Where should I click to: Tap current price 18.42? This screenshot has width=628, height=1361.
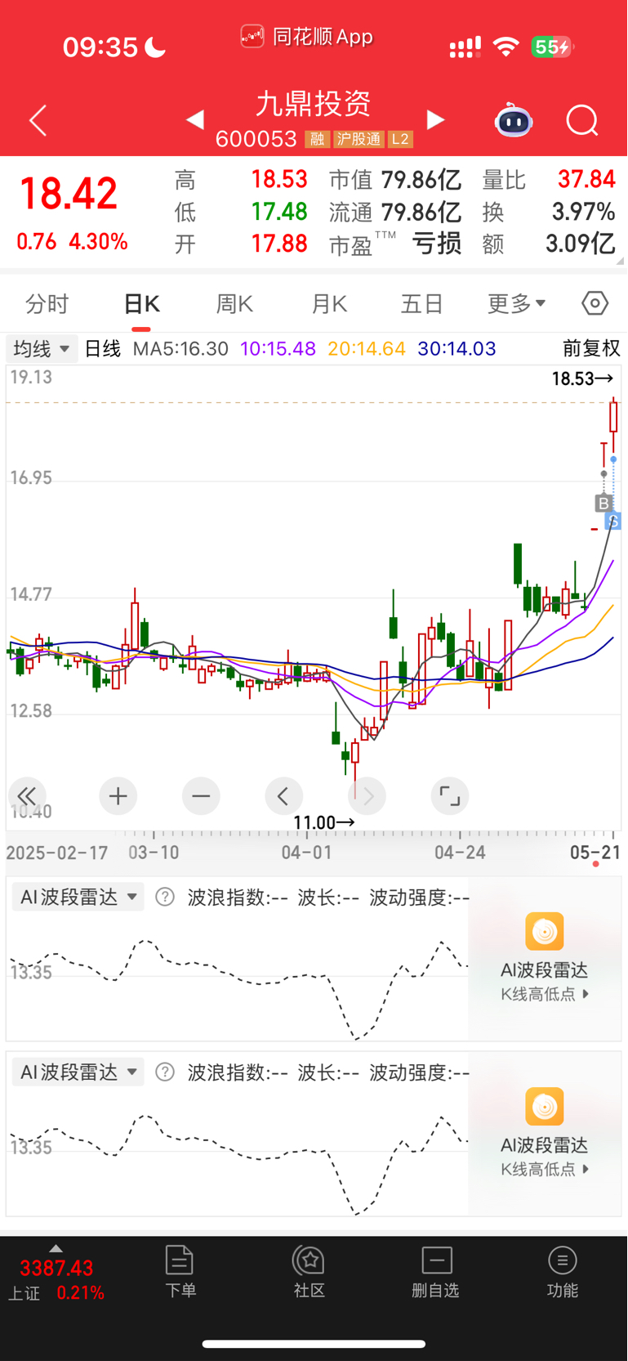pyautogui.click(x=69, y=194)
